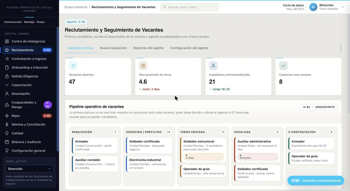The image size is (350, 191).
Task: Click the Nómina y Conciliación dollar icon
Action: [7, 125]
